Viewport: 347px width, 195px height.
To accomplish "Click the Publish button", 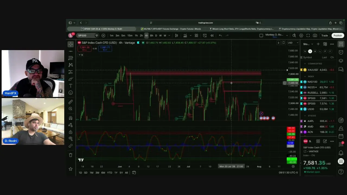I will 338,35.
